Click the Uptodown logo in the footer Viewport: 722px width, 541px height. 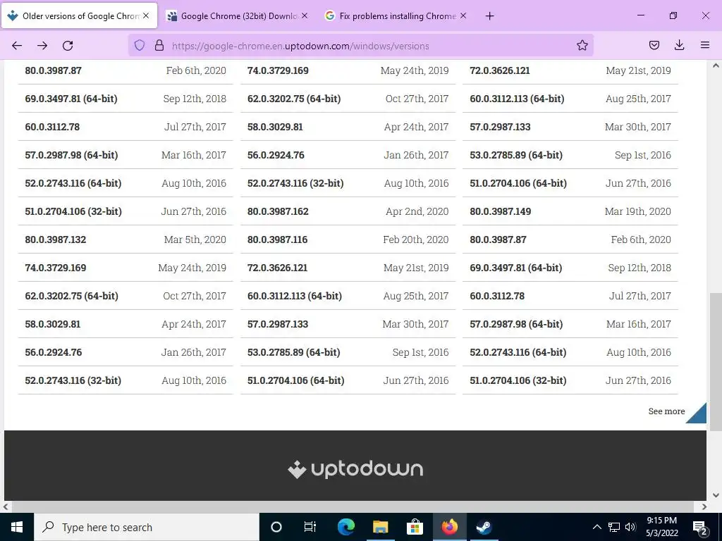(x=355, y=469)
